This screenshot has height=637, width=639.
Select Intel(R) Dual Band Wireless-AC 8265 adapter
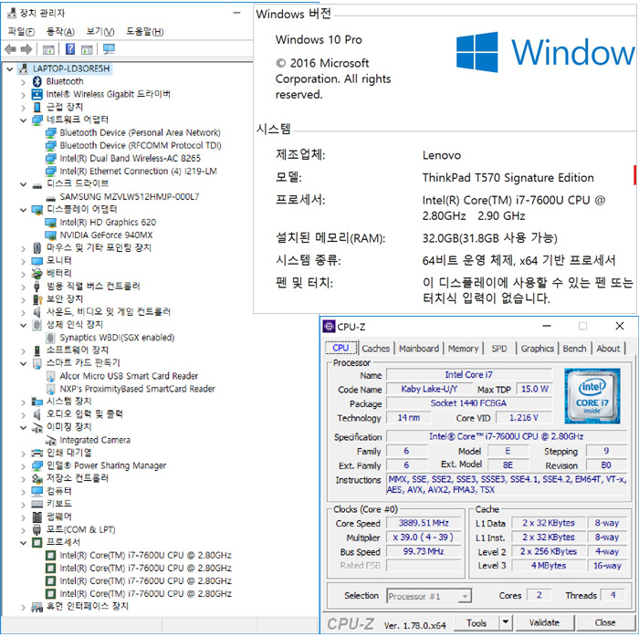[130, 159]
